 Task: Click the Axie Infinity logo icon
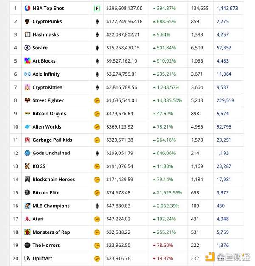28,74
